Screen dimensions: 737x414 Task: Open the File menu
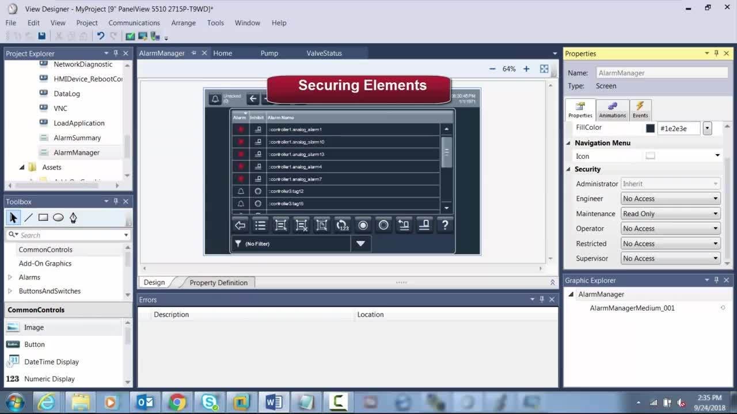pyautogui.click(x=11, y=22)
